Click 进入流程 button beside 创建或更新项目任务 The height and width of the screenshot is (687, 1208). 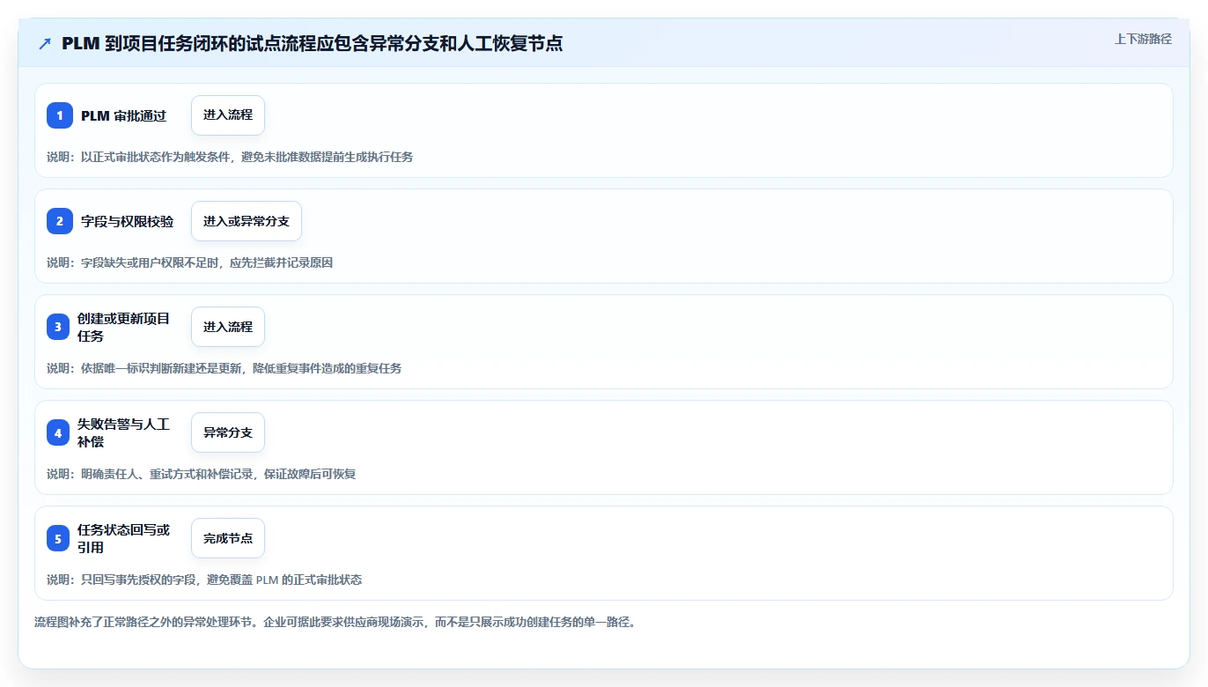tap(228, 327)
